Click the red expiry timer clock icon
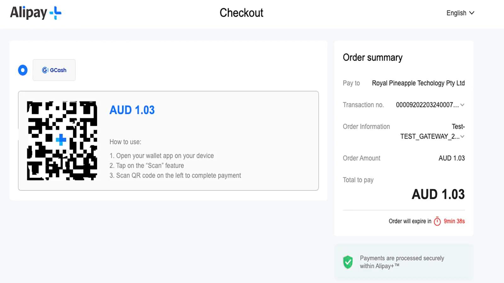Screen dimensions: 504x283 (x=437, y=221)
